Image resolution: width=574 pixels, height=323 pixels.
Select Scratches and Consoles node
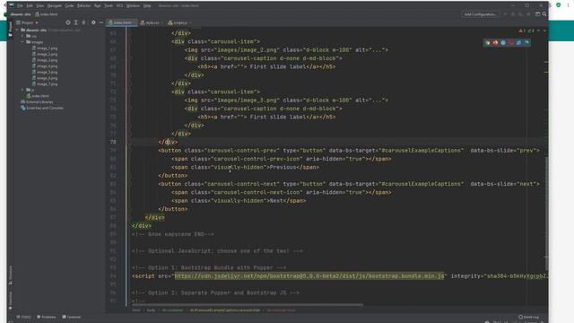(x=42, y=108)
